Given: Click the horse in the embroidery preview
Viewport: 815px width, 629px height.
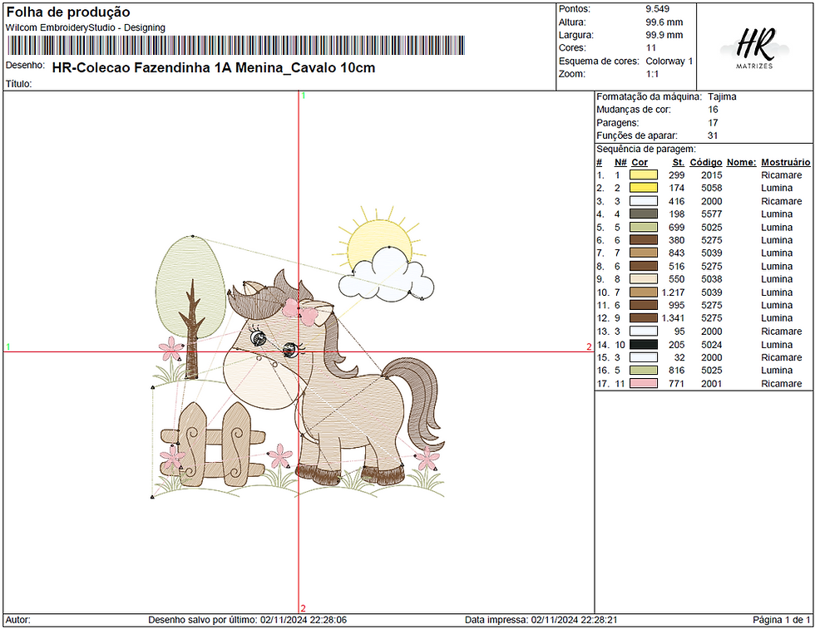Looking at the screenshot, I should click(333, 378).
